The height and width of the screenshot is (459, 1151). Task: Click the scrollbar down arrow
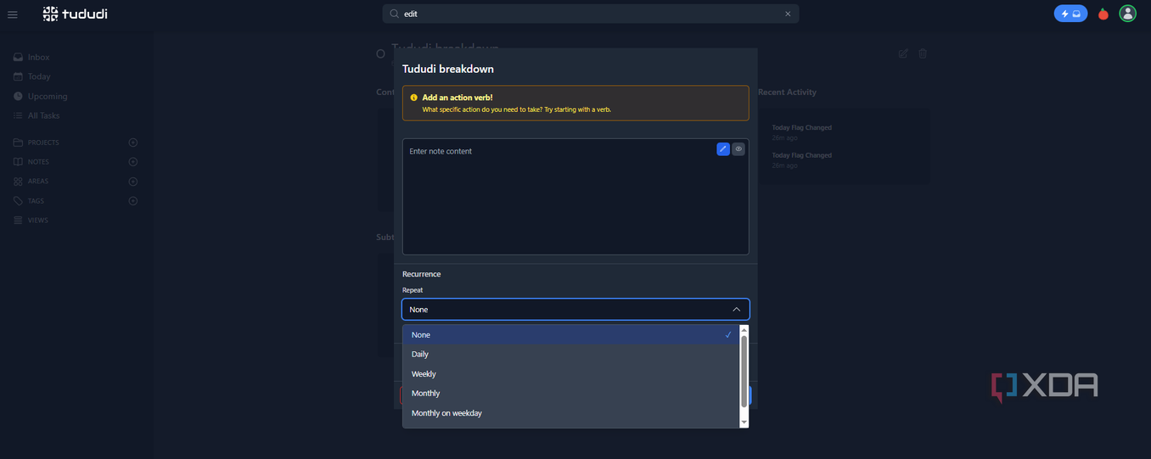744,423
